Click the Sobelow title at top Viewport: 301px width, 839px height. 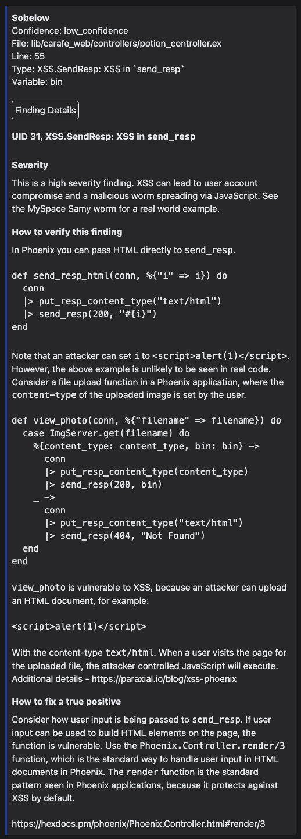(31, 17)
